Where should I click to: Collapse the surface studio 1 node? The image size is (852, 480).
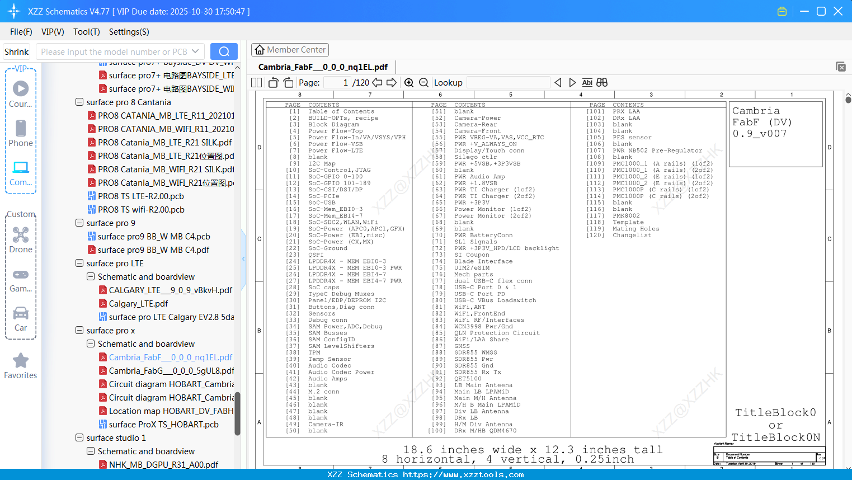[79, 438]
